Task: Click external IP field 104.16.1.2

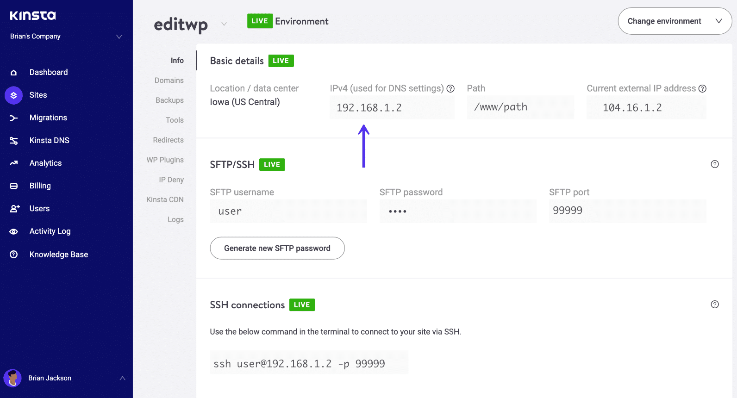Action: (x=646, y=107)
